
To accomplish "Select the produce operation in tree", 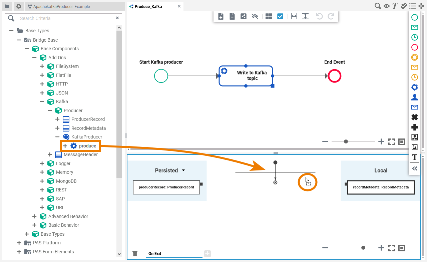I will click(x=87, y=146).
